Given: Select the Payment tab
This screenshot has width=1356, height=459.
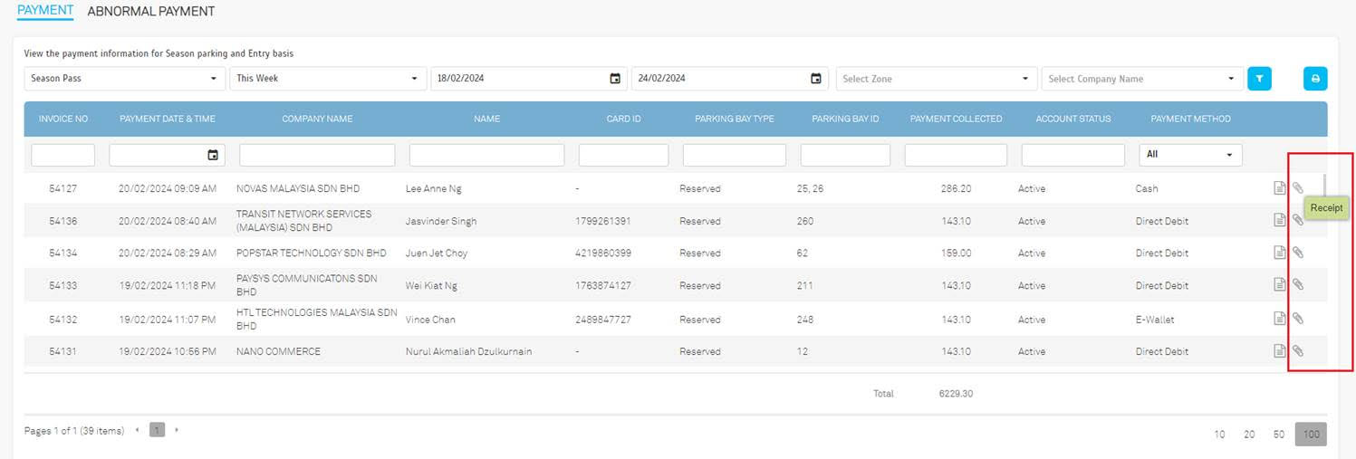Looking at the screenshot, I should tap(45, 12).
